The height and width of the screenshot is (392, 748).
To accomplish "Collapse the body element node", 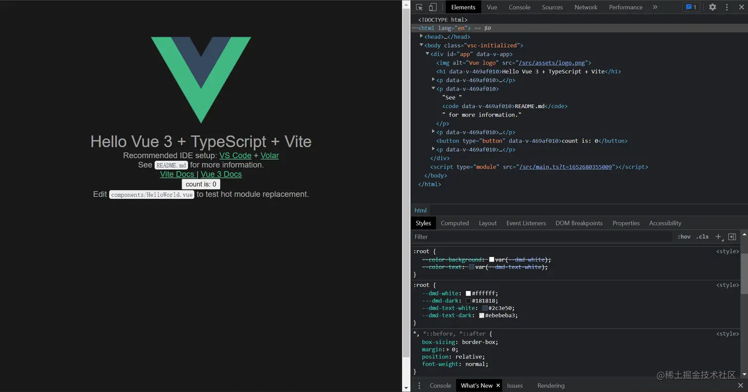I will tap(421, 45).
